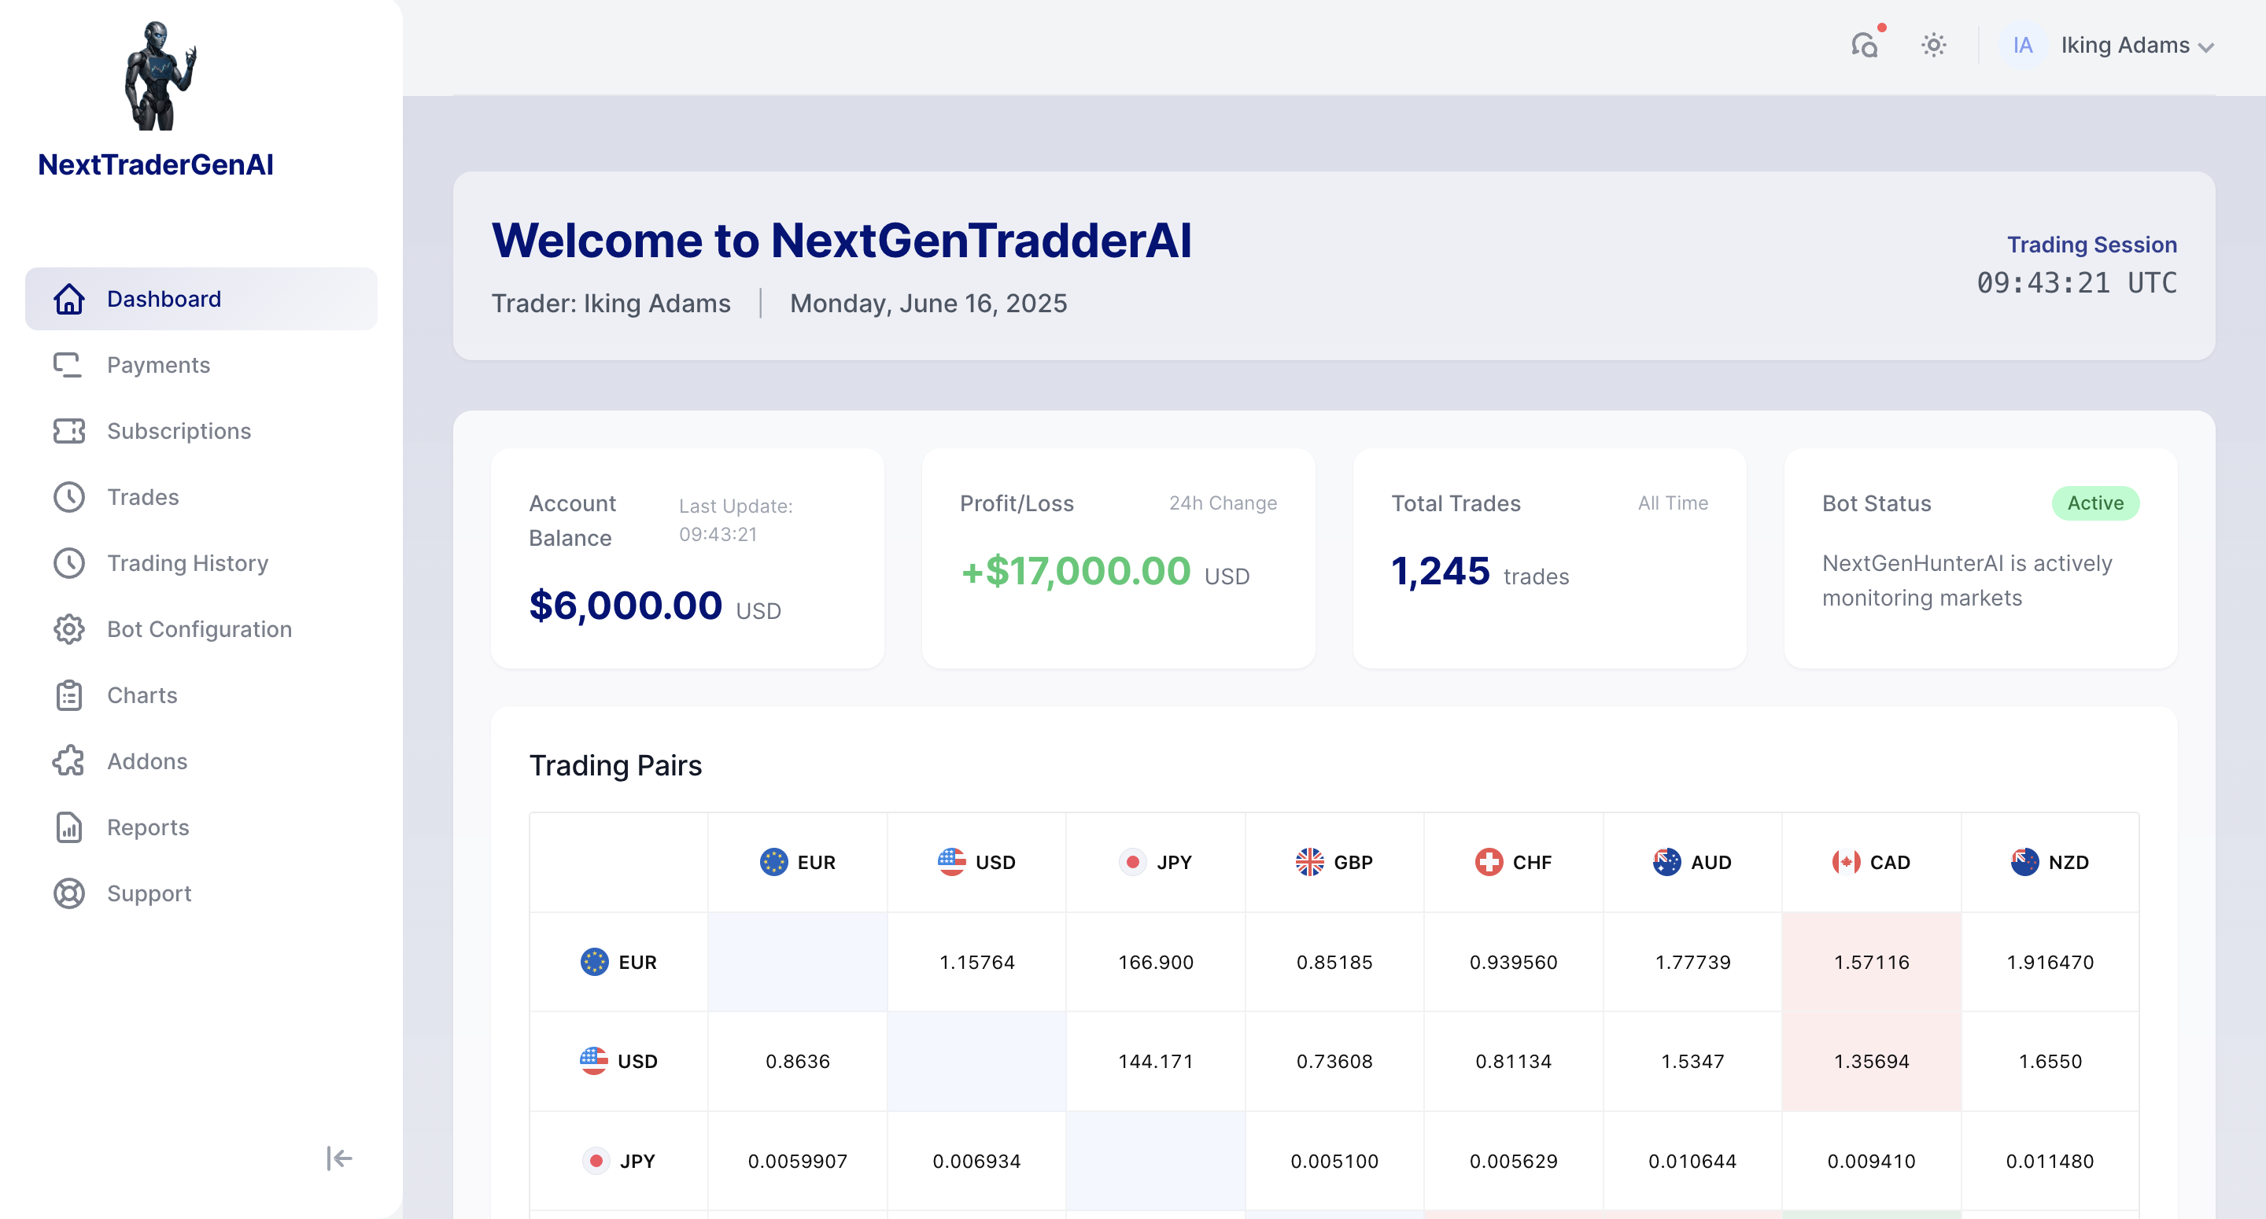Open Subscriptions using the ticket icon
Image resolution: width=2266 pixels, height=1219 pixels.
pos(68,431)
